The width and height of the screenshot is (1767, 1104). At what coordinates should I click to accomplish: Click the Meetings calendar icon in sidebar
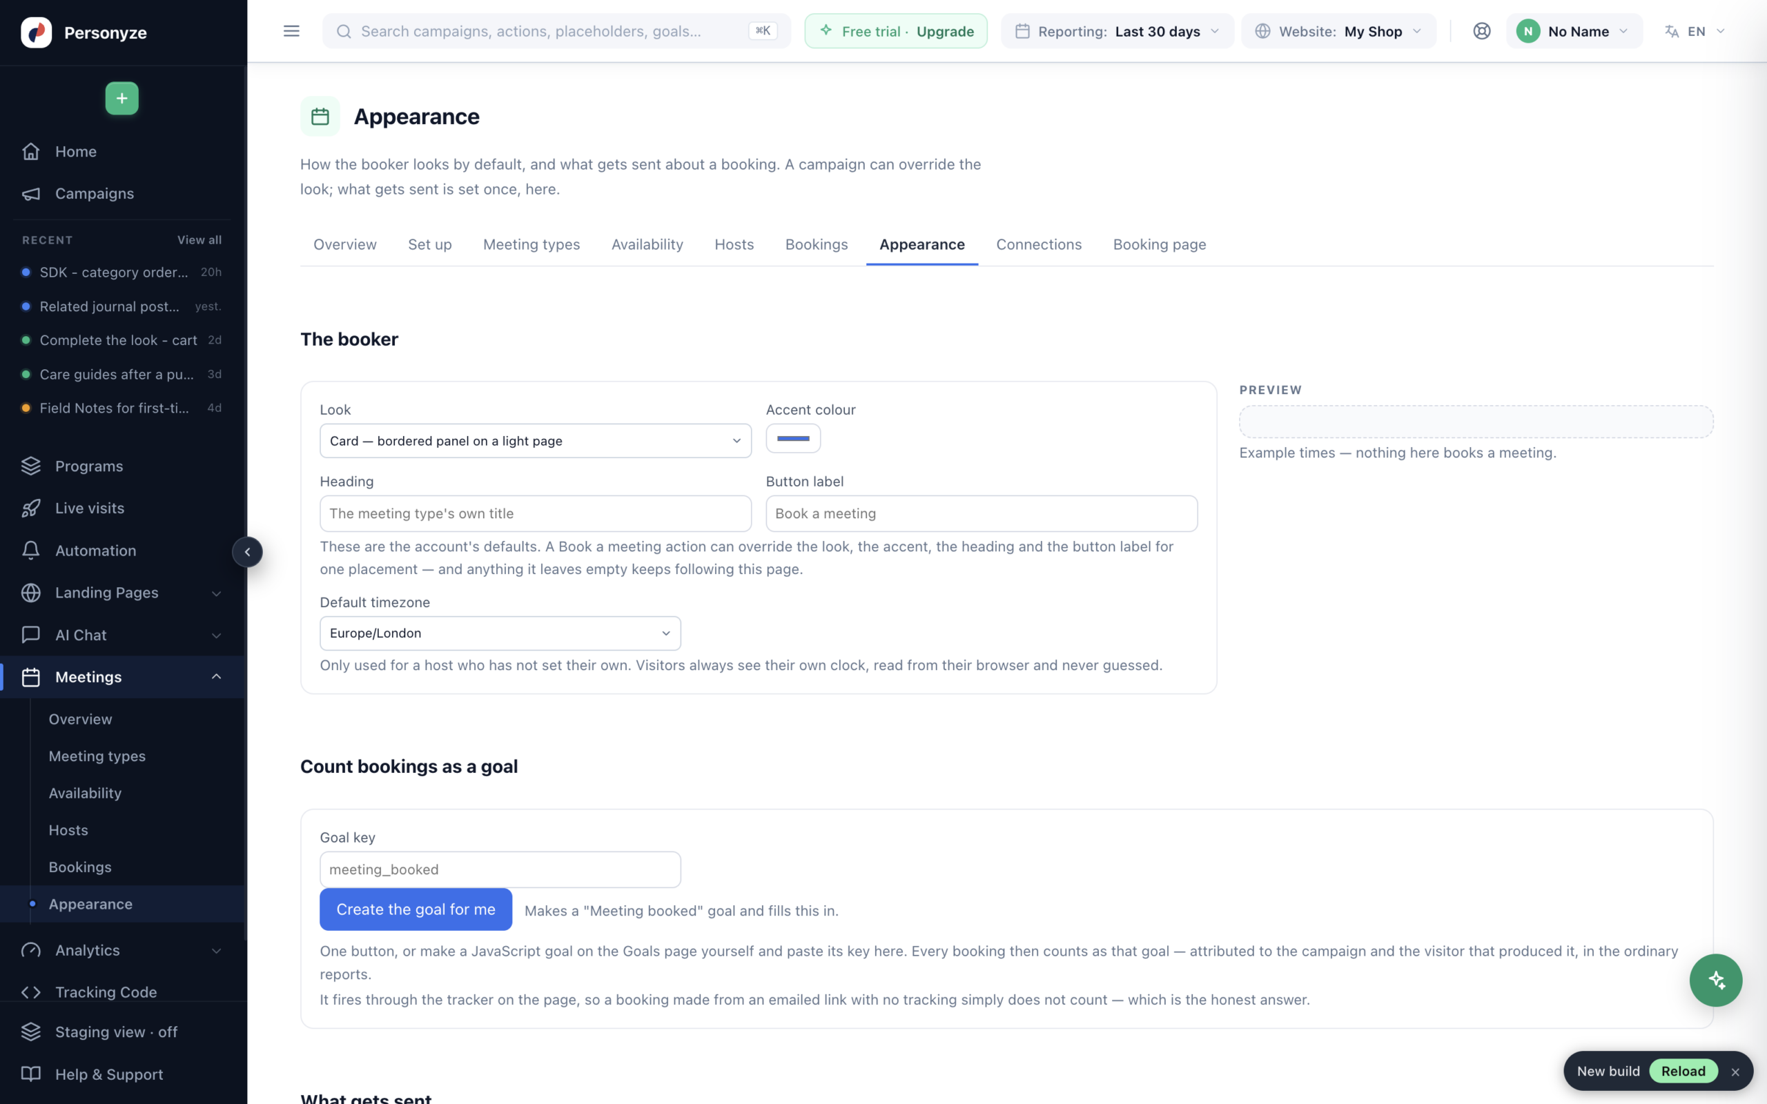(30, 677)
